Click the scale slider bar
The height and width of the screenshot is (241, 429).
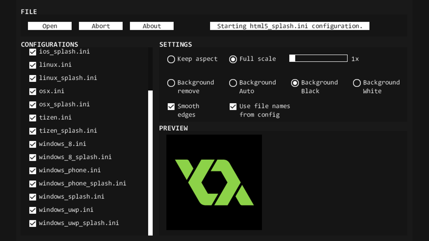click(318, 59)
